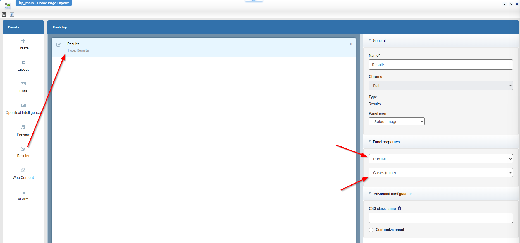The width and height of the screenshot is (520, 243).
Task: Focus the CSS class name text field
Action: (441, 218)
